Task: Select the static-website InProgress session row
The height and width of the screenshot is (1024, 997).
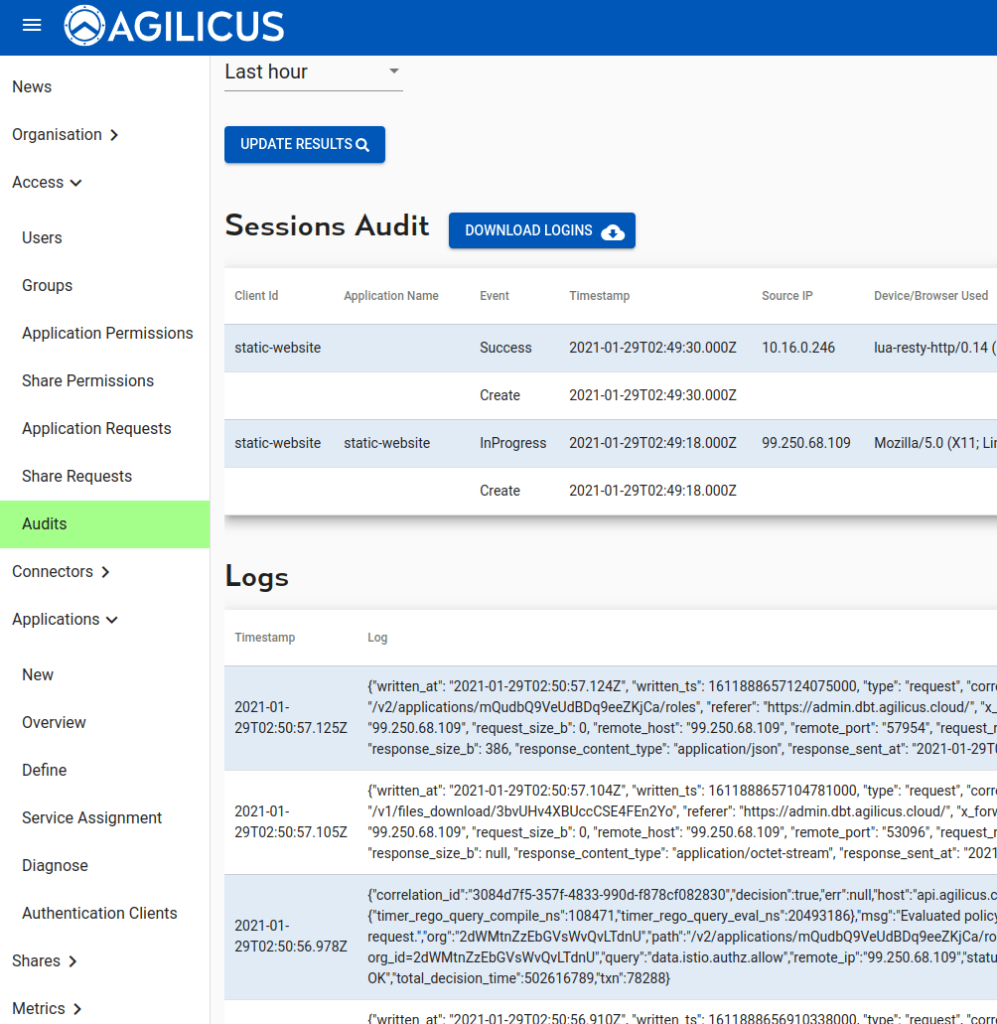Action: pyautogui.click(x=511, y=443)
